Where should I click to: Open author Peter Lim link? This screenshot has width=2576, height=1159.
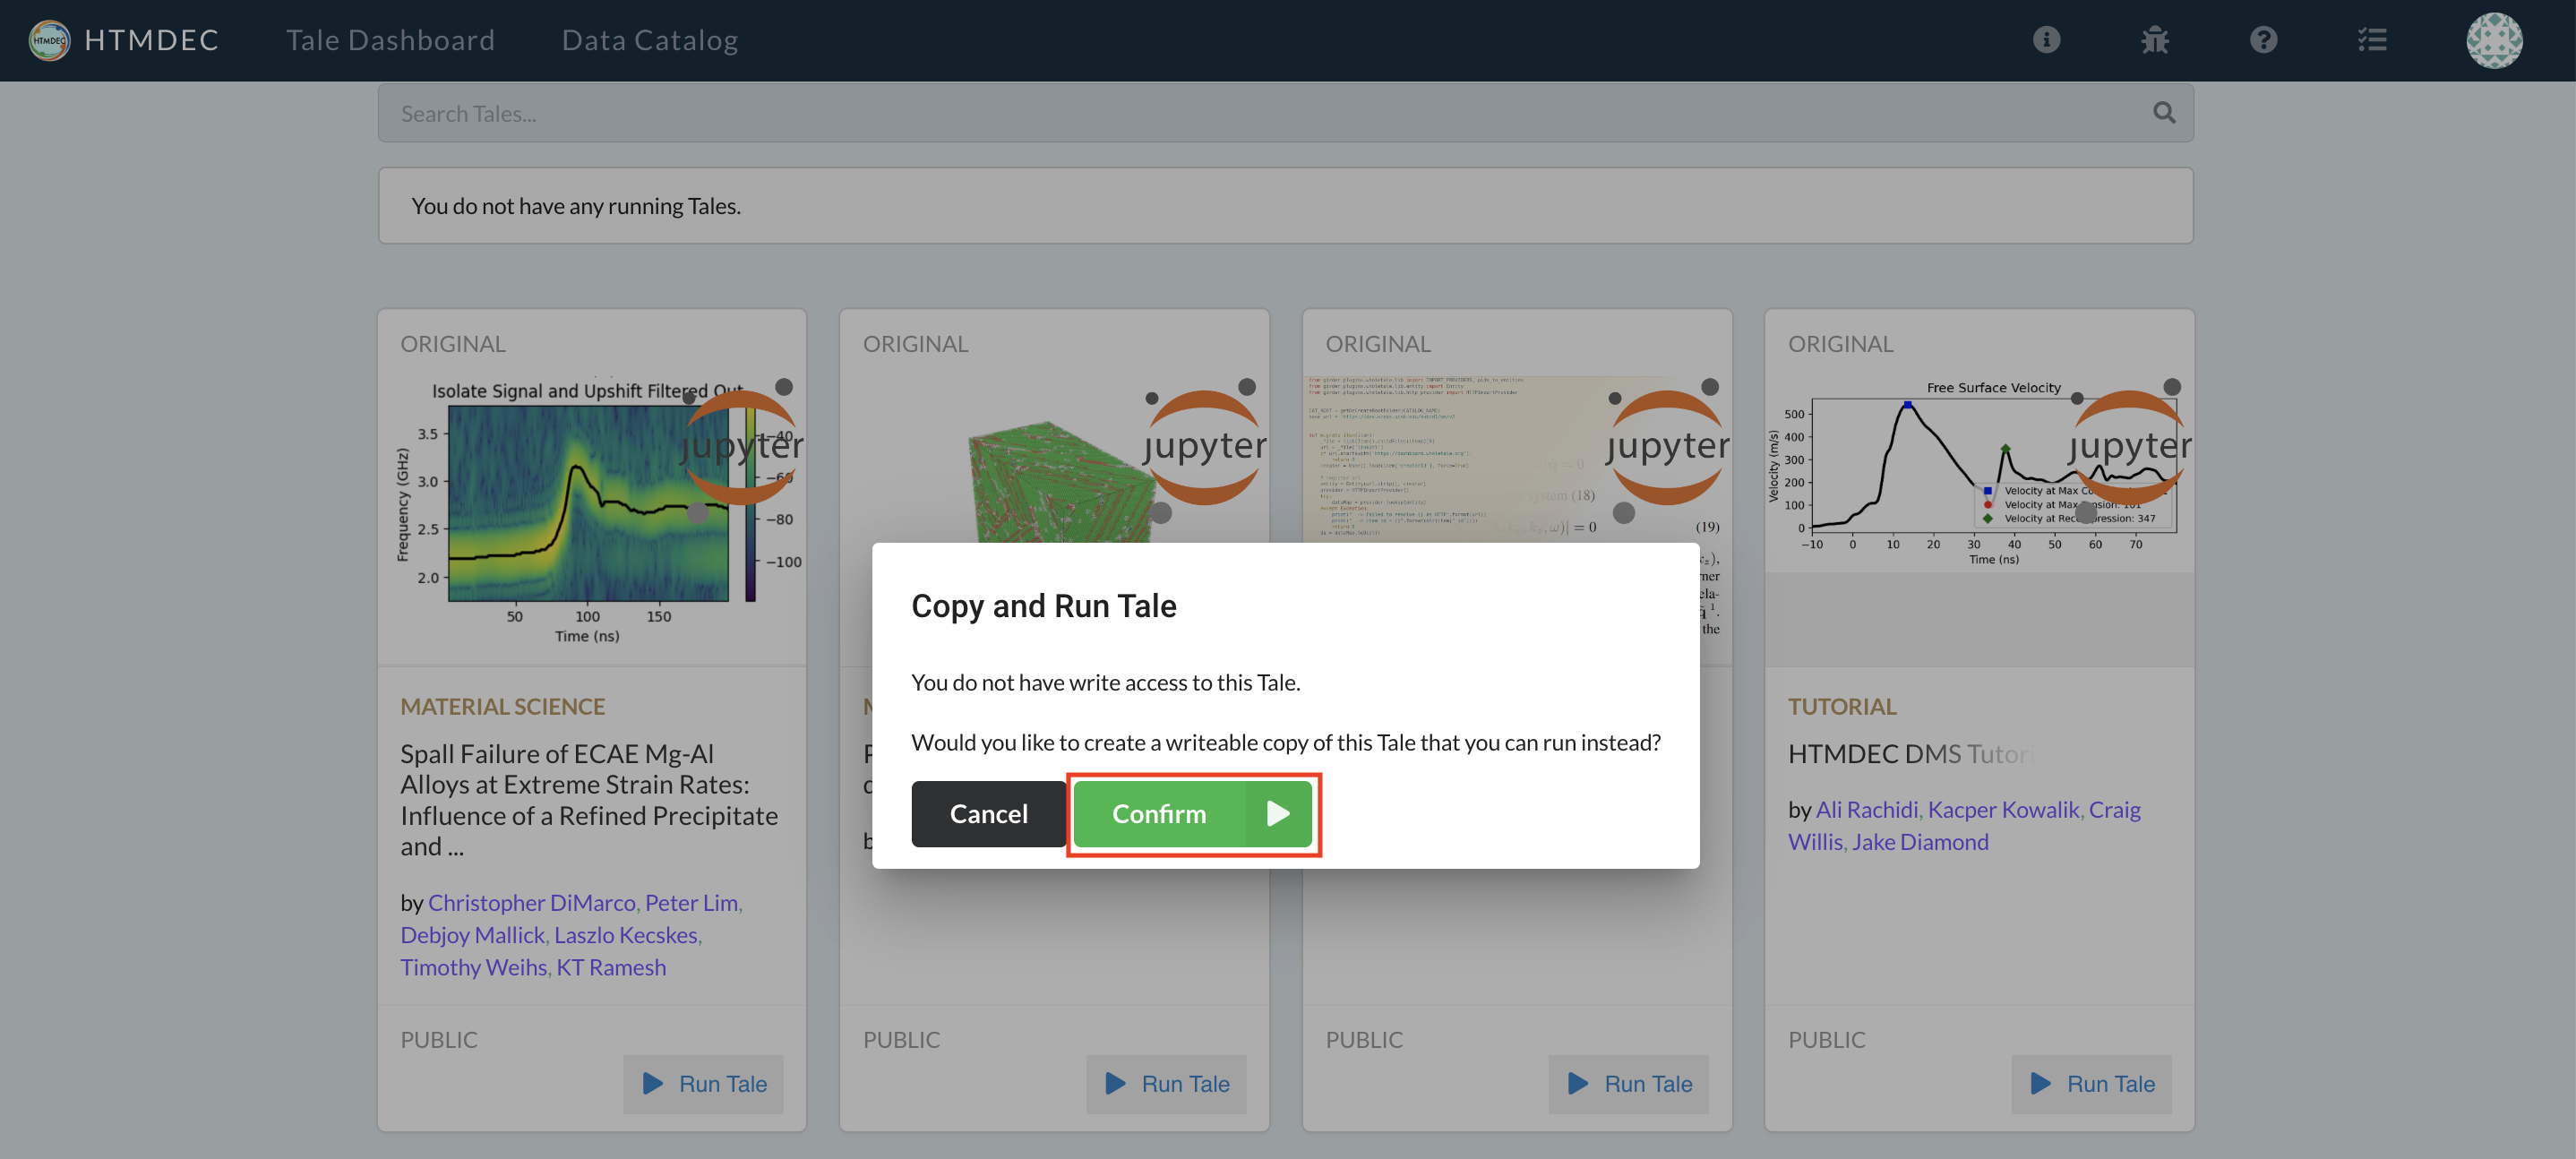coord(691,902)
